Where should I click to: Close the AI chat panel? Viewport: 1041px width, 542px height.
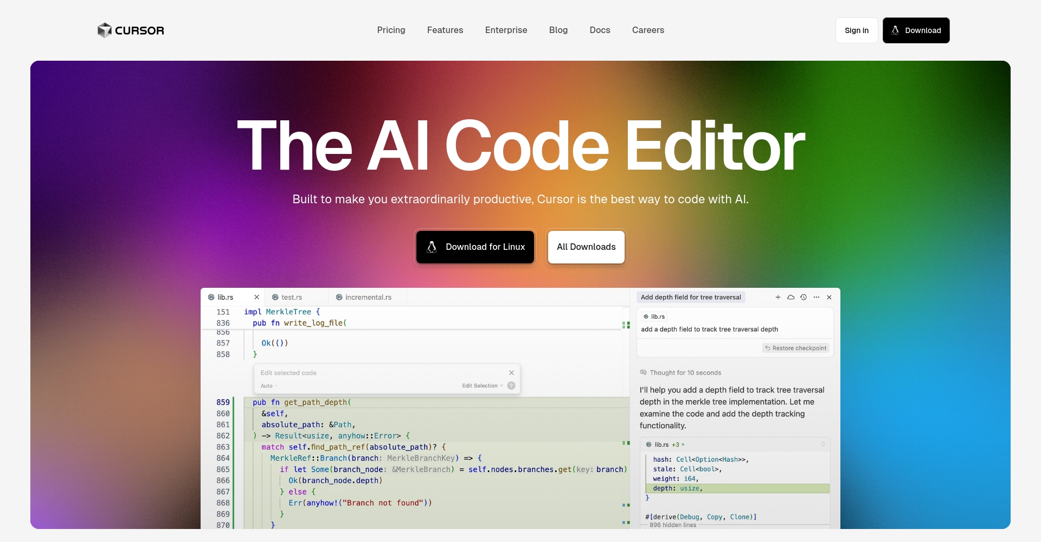point(829,297)
